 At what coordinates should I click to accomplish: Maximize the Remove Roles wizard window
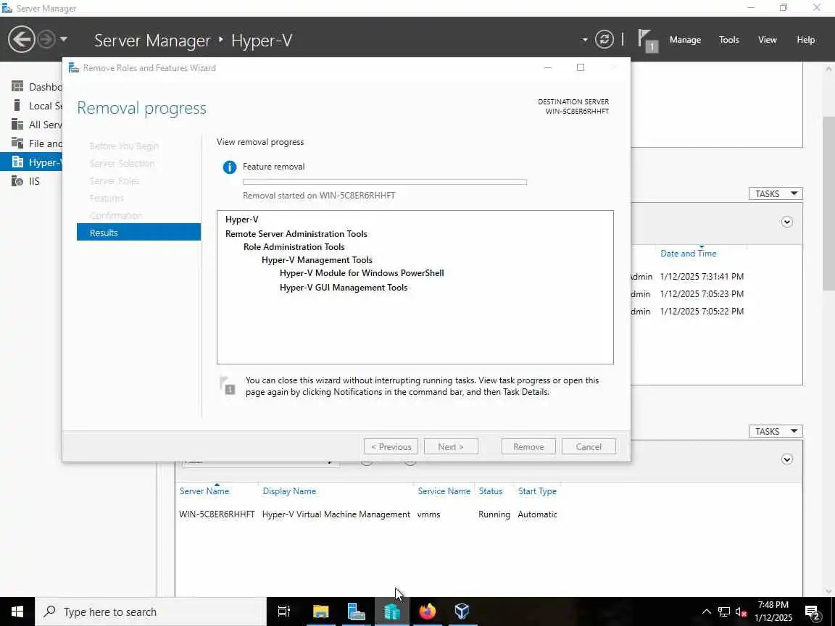(581, 67)
